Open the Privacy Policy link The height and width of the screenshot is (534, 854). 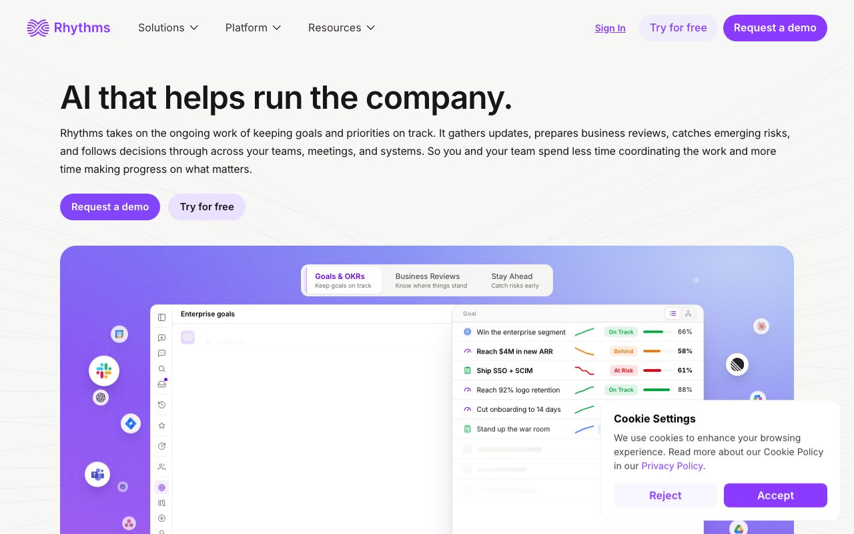point(672,466)
